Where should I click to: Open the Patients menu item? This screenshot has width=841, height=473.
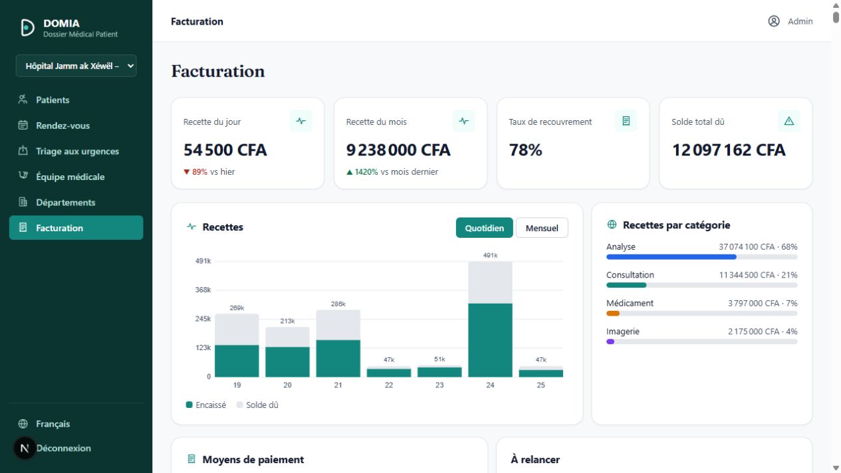point(76,100)
